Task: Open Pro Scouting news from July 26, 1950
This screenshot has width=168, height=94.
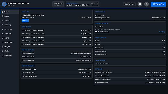Action: (56, 37)
